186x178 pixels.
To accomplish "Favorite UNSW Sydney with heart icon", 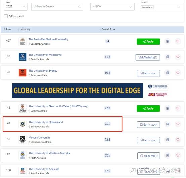I will (178, 108).
